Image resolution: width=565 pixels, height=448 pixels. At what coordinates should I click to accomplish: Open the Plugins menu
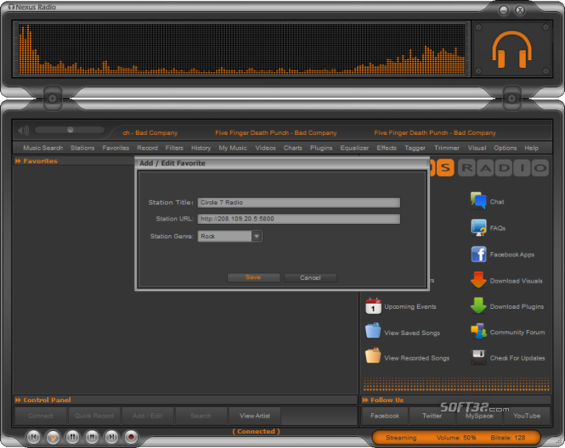(x=321, y=148)
